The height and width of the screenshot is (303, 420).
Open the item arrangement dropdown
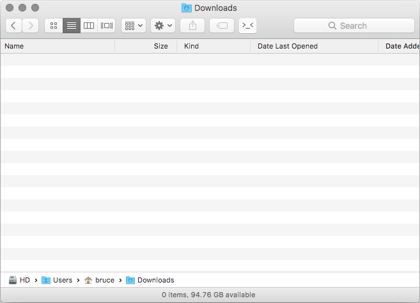click(x=134, y=26)
